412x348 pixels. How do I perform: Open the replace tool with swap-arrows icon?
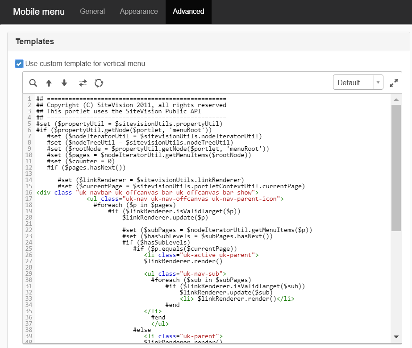[83, 83]
